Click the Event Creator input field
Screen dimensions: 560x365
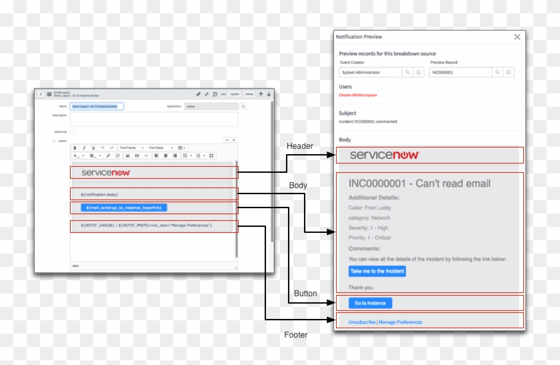pyautogui.click(x=371, y=72)
